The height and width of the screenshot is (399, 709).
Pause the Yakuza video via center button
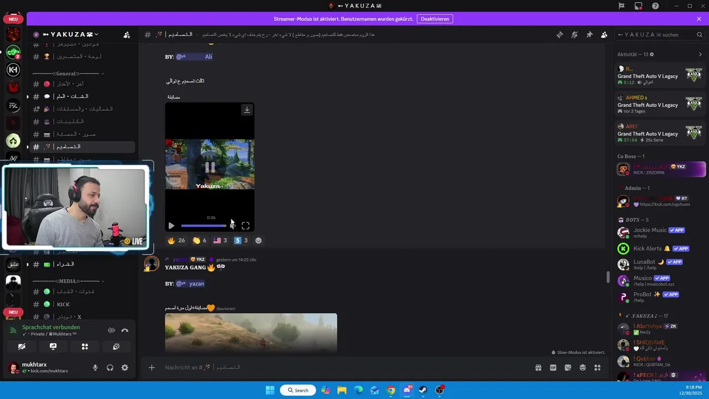(x=210, y=167)
